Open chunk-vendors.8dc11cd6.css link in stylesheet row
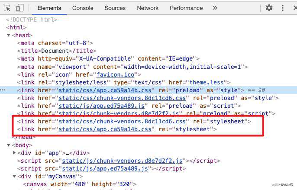 [122, 121]
